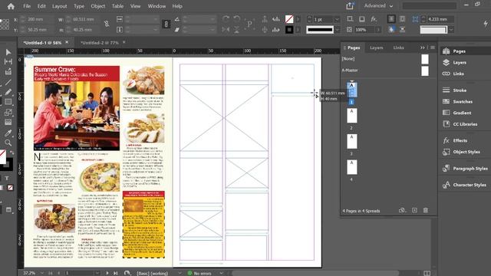This screenshot has height=276, width=491.
Task: Apply None with red slash button
Action: (x=10, y=188)
